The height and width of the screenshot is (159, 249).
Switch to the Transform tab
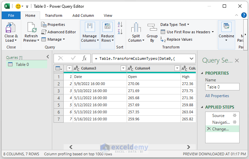(x=54, y=15)
